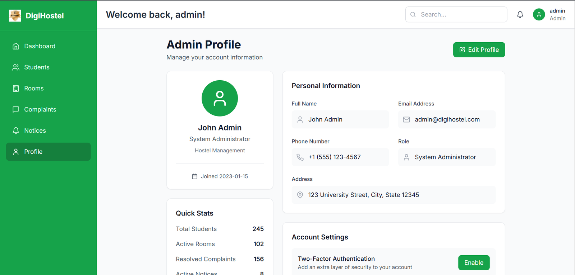Click the phone icon in Phone Number field

300,157
